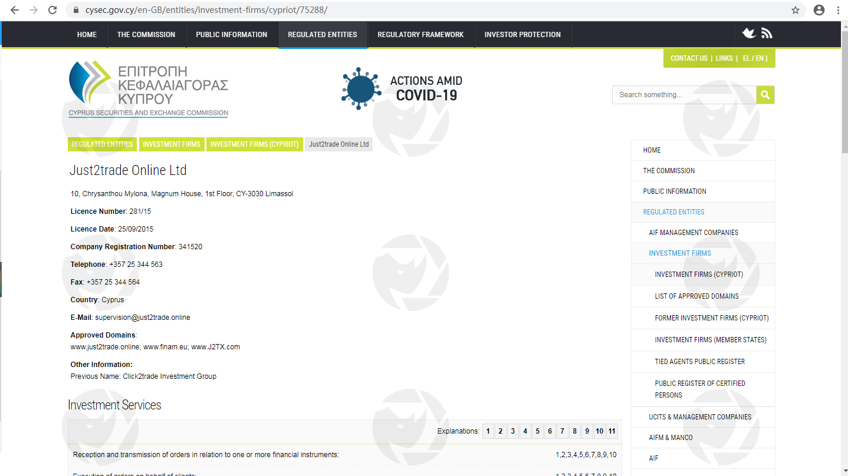Click the COVID-19 virus banner image
This screenshot has width=848, height=476.
pos(402,88)
